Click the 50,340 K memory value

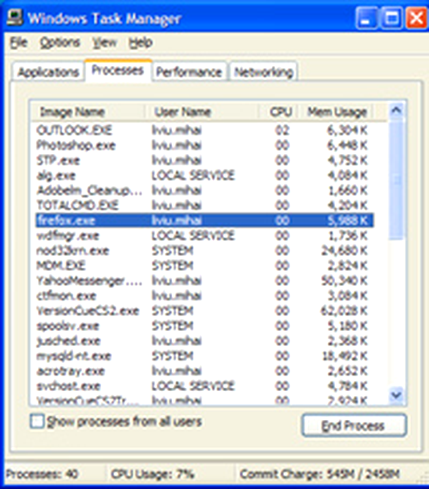point(345,281)
